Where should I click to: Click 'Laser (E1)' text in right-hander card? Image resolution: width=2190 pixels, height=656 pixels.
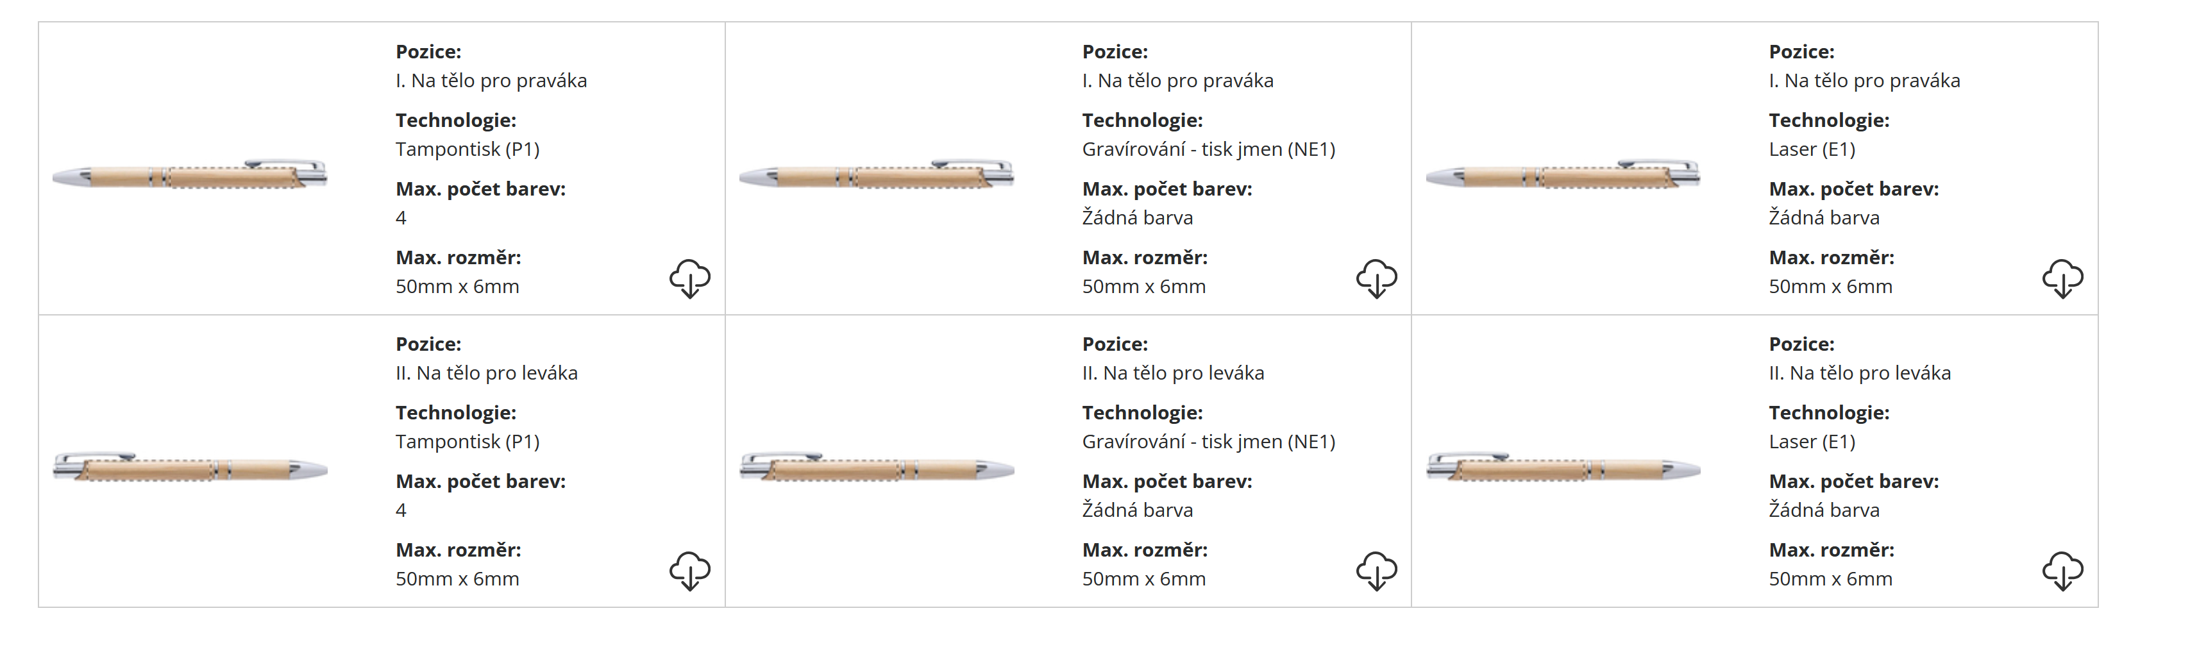[1812, 149]
